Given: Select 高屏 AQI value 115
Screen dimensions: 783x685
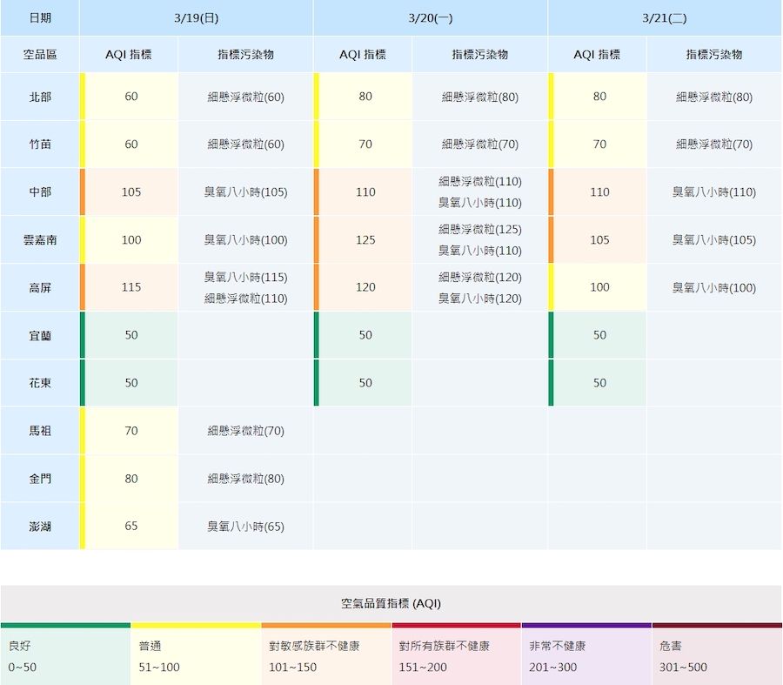Looking at the screenshot, I should (x=130, y=287).
